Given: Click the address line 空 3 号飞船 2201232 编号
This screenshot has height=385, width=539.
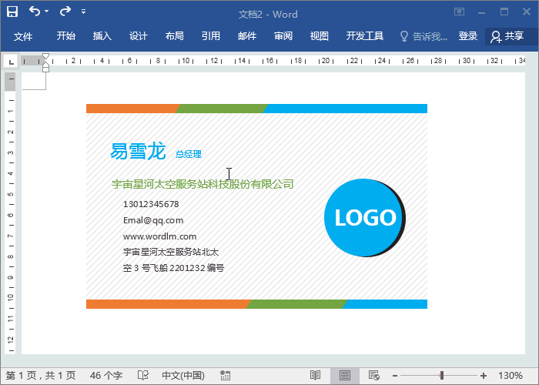Looking at the screenshot, I should 173,268.
